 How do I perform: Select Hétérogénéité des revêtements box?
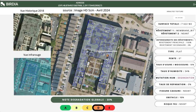tap(175, 42)
